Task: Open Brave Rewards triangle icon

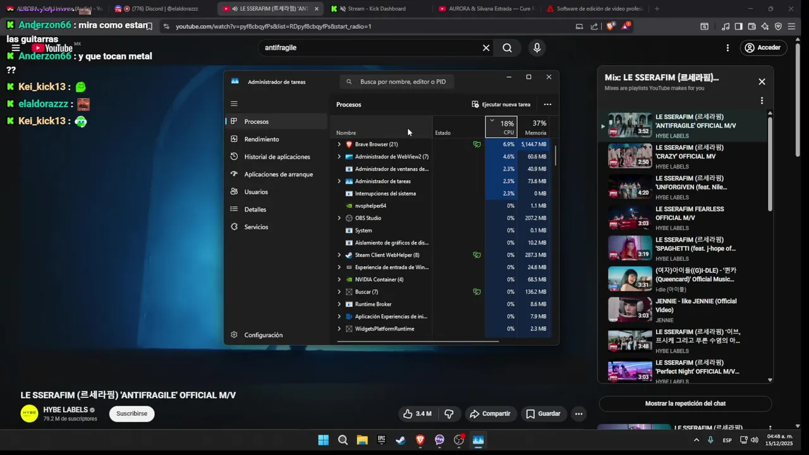Action: (626, 27)
